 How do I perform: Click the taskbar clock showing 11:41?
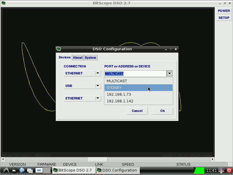tap(212, 171)
